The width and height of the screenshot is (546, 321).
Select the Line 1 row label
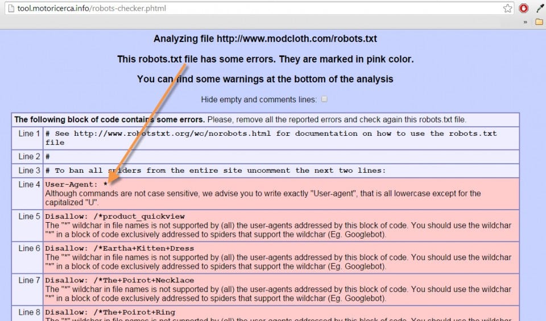pos(29,134)
